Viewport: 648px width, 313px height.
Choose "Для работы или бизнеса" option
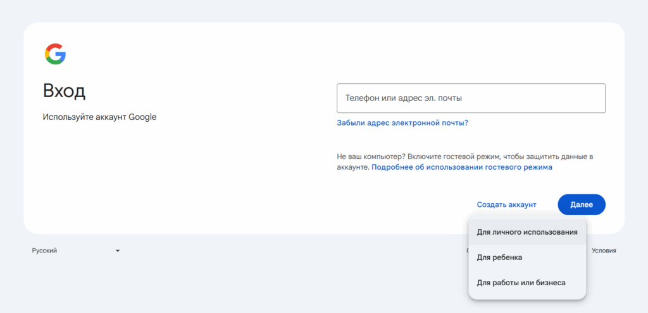coord(527,283)
